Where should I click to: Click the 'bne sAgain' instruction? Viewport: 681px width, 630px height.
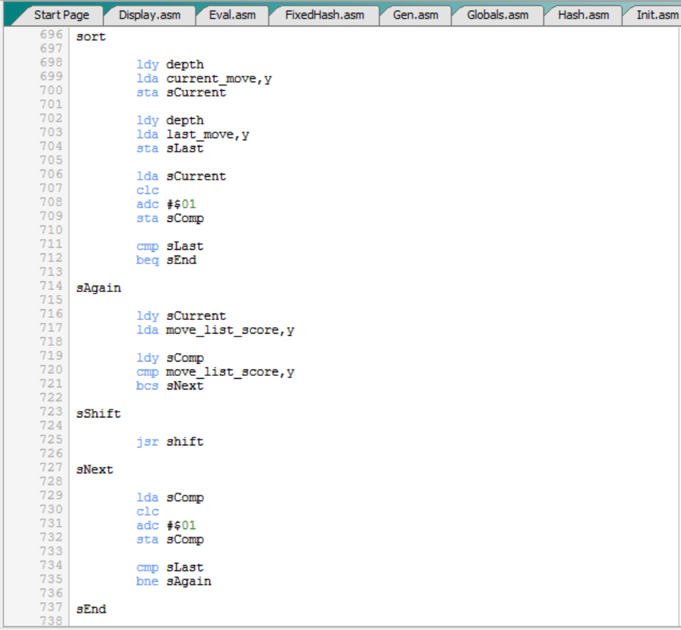pos(173,581)
